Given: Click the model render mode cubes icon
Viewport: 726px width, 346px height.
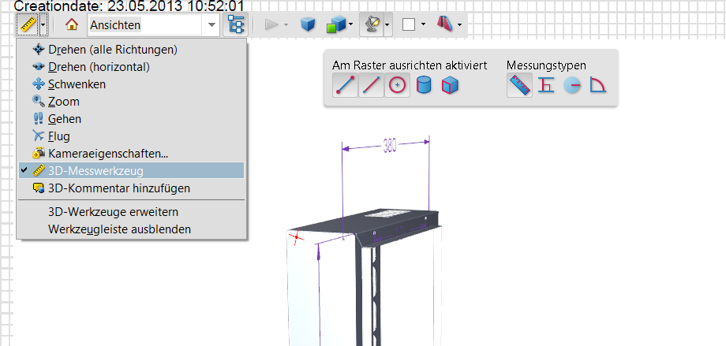Looking at the screenshot, I should pyautogui.click(x=335, y=25).
